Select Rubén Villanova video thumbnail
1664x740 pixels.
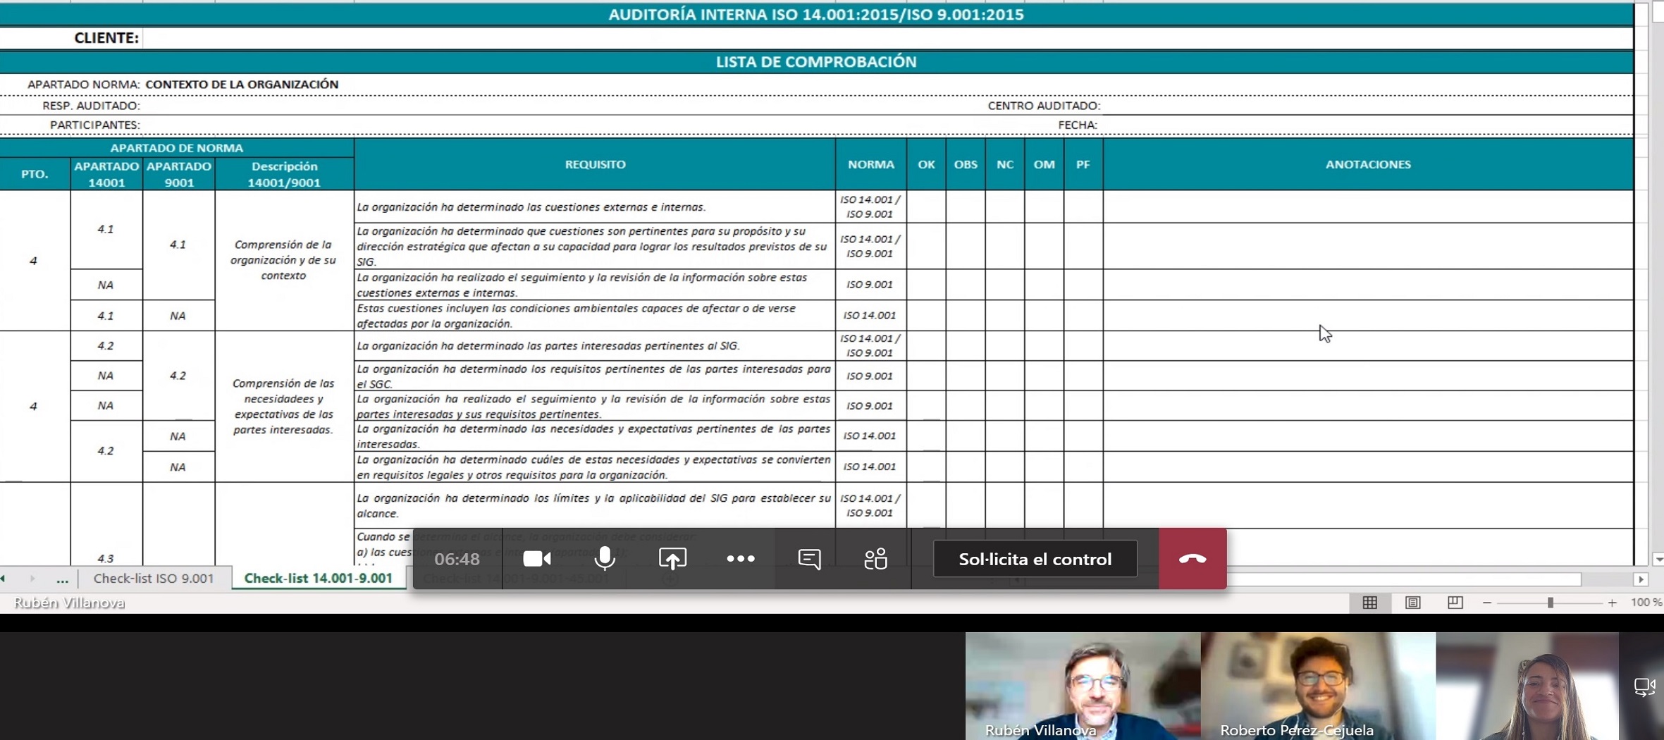[1083, 686]
